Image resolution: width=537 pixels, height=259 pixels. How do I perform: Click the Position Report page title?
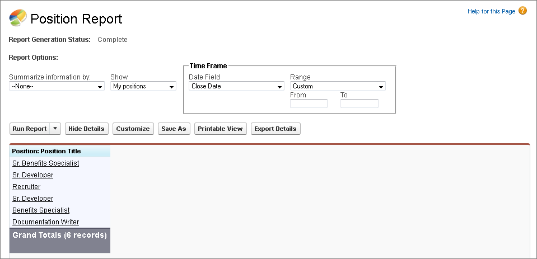click(76, 18)
